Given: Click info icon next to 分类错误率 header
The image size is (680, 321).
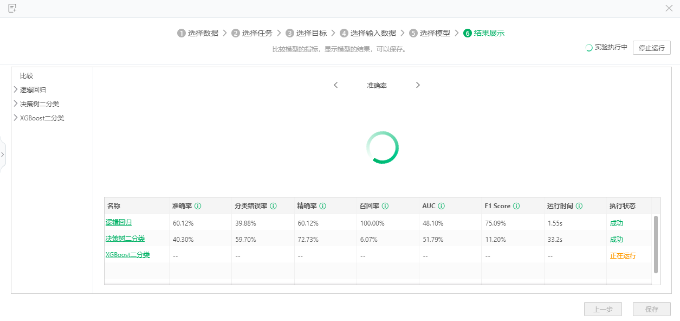Looking at the screenshot, I should [x=273, y=206].
